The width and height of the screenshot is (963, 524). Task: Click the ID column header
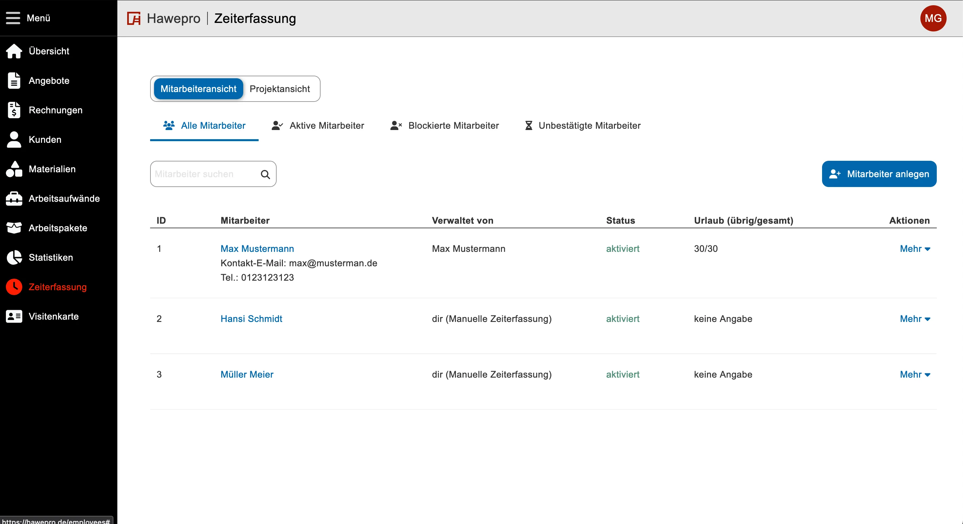point(161,220)
